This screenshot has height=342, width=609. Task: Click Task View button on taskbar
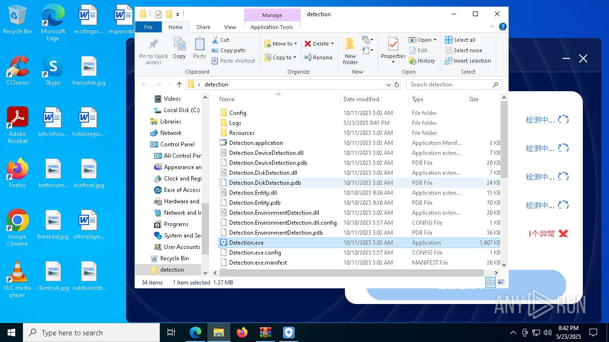[x=171, y=332]
